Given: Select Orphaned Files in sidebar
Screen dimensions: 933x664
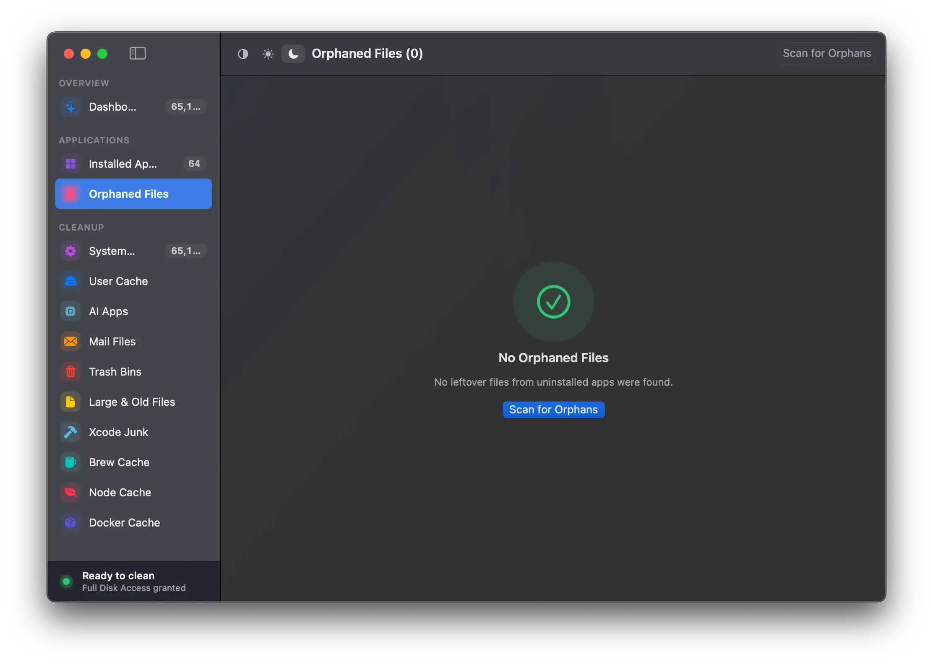Looking at the screenshot, I should tap(133, 194).
